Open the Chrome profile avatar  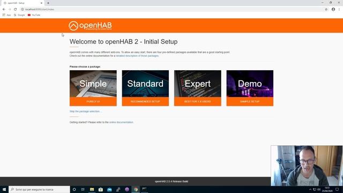click(333, 10)
